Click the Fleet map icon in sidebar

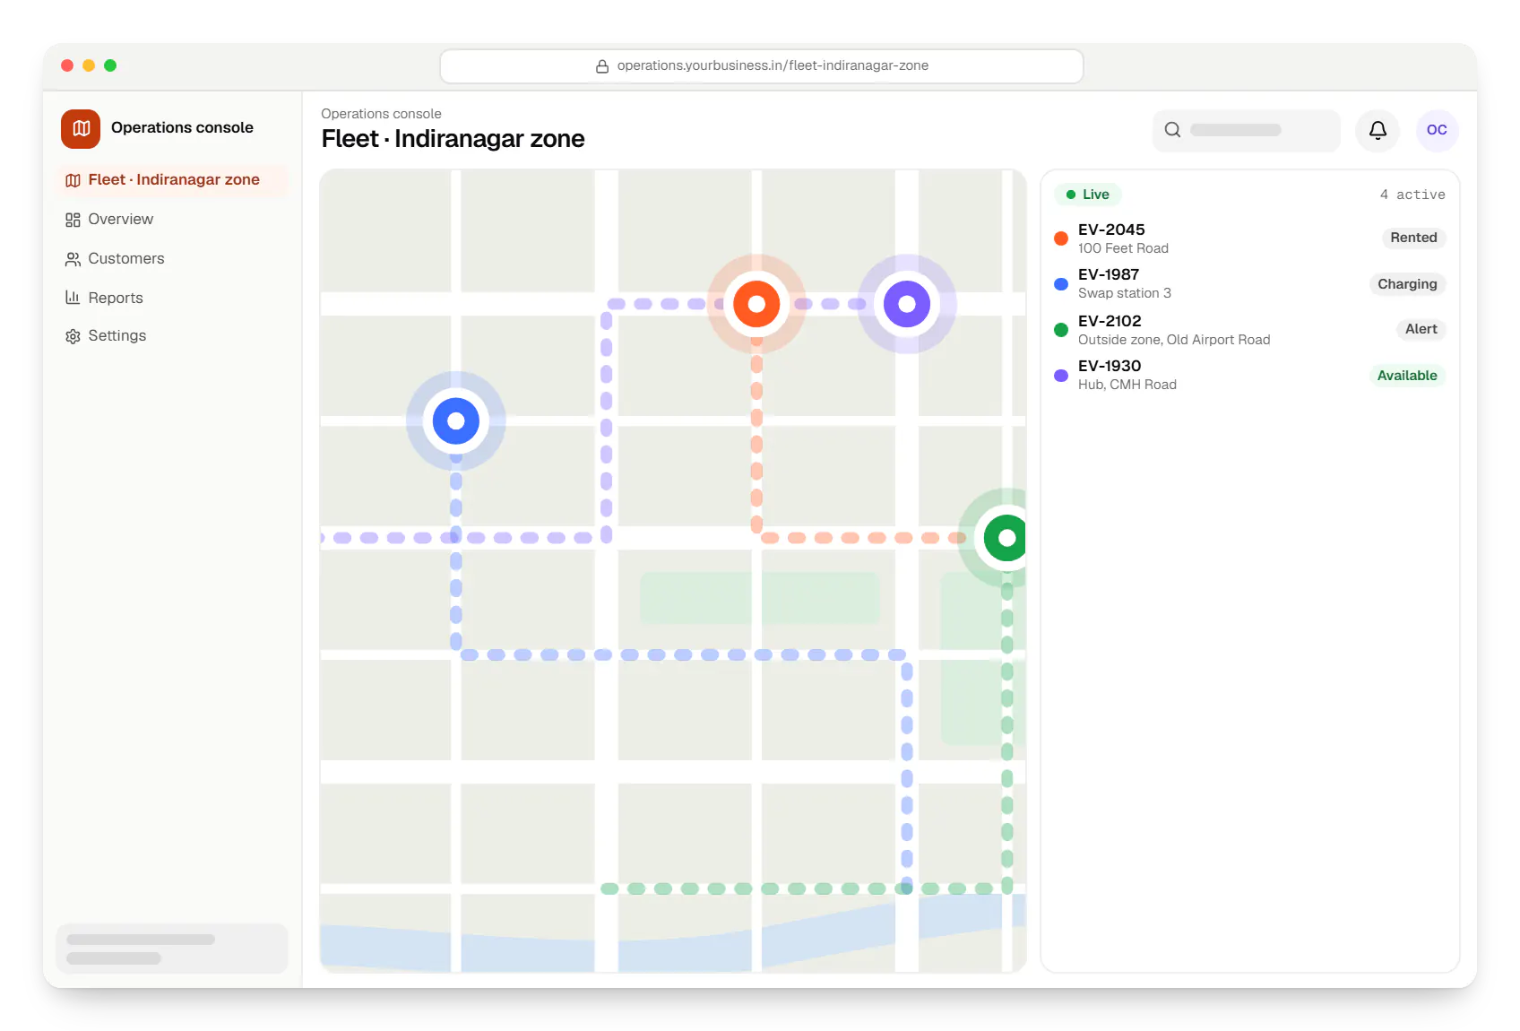tap(73, 180)
